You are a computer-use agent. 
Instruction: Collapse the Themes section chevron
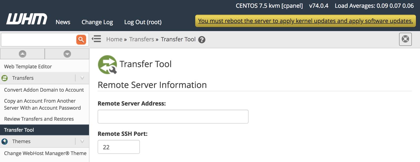[82, 141]
